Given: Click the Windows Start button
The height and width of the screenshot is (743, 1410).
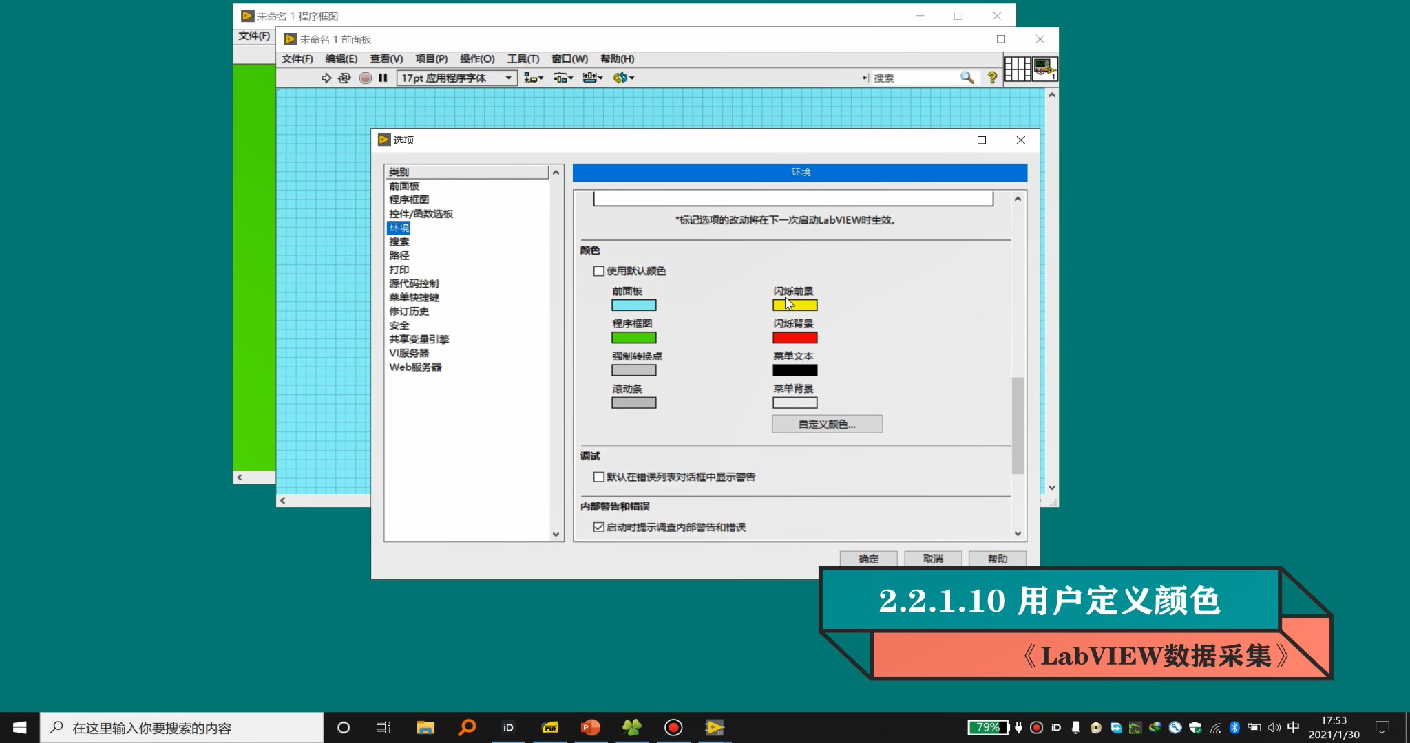Looking at the screenshot, I should coord(19,727).
